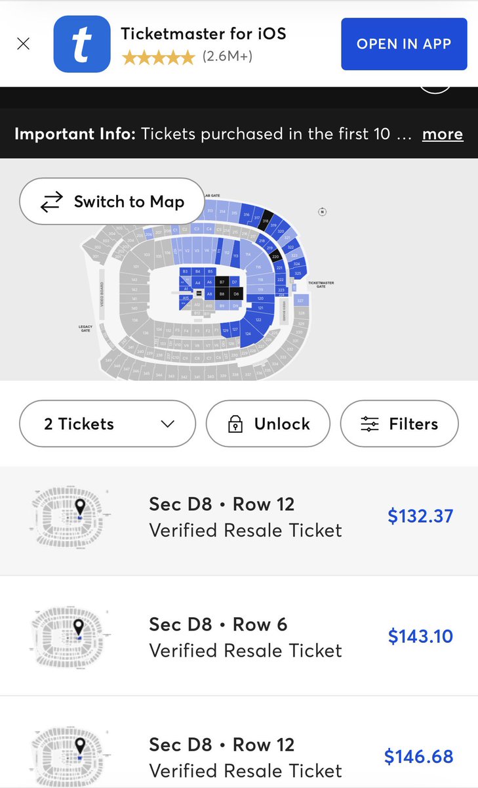The width and height of the screenshot is (478, 788).
Task: Tap the Ticketmaster app logo icon
Action: coord(82,44)
